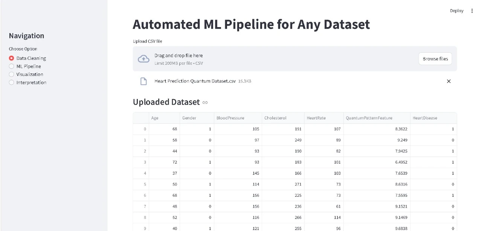Remove the uploaded Heart Prediction file
The height and width of the screenshot is (231, 482).
[448, 81]
